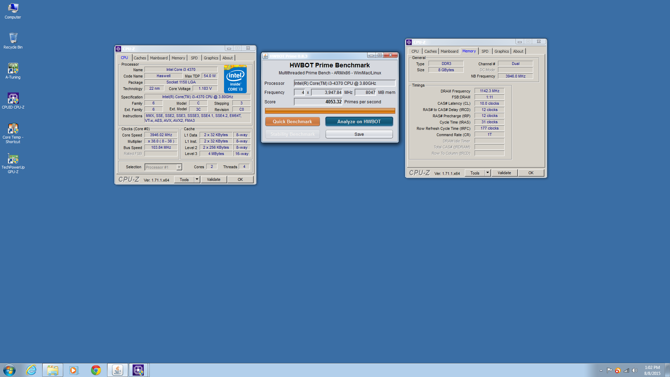Click Validate in right CPU-Z window
670x377 pixels.
[x=504, y=173]
